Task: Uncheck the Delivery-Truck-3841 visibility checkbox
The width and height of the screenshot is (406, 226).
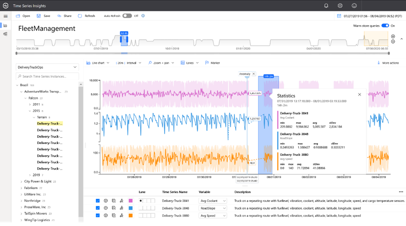Action: (x=98, y=201)
